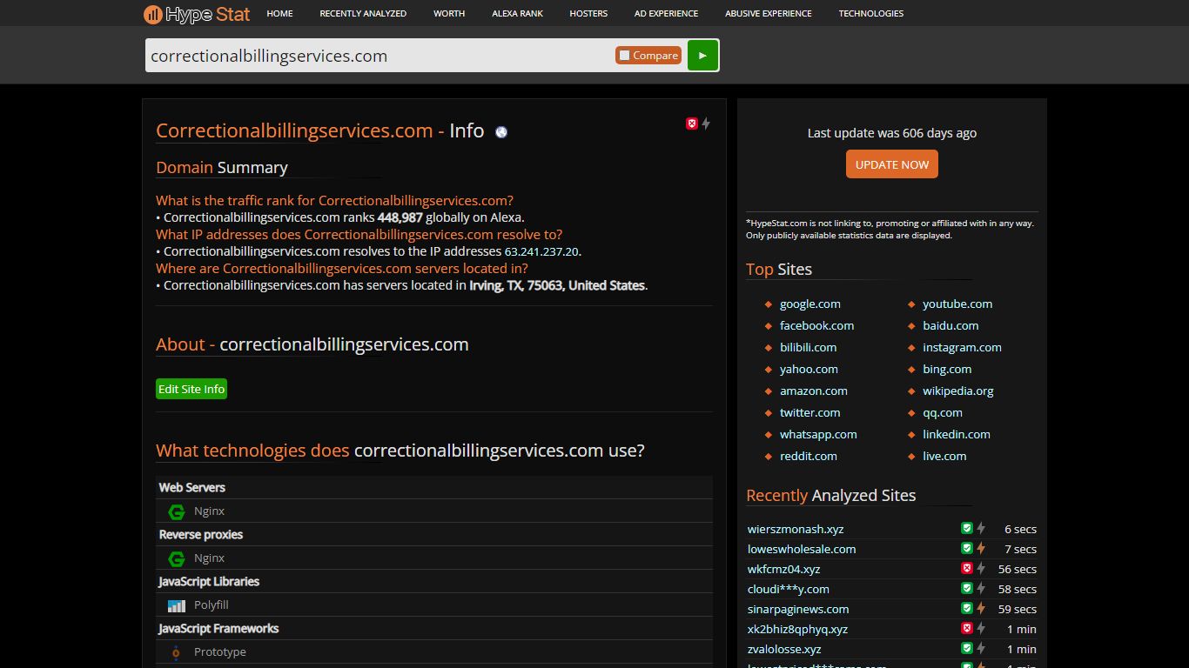The width and height of the screenshot is (1189, 668).
Task: Open youtube.com in Top Sites
Action: [x=957, y=304]
